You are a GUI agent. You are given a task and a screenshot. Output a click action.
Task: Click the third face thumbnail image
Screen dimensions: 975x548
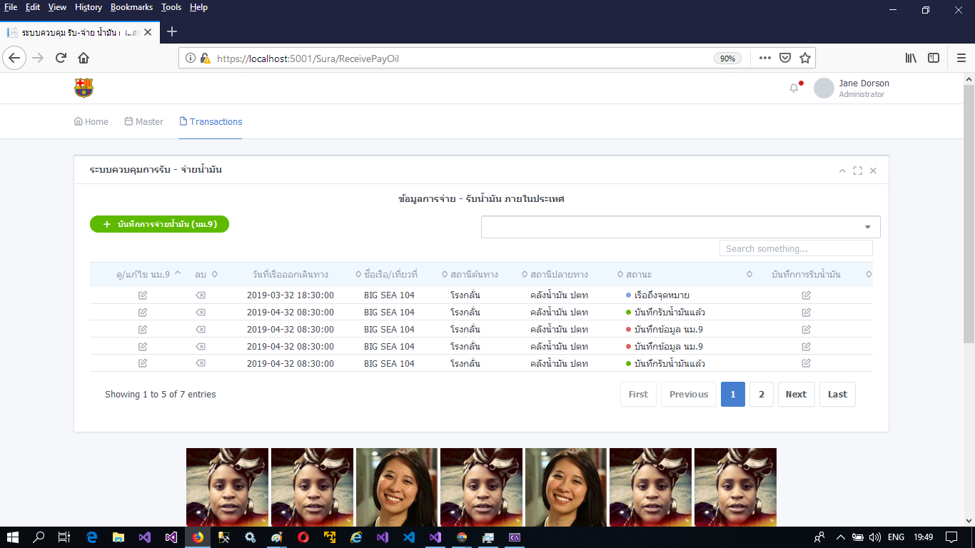pyautogui.click(x=397, y=487)
